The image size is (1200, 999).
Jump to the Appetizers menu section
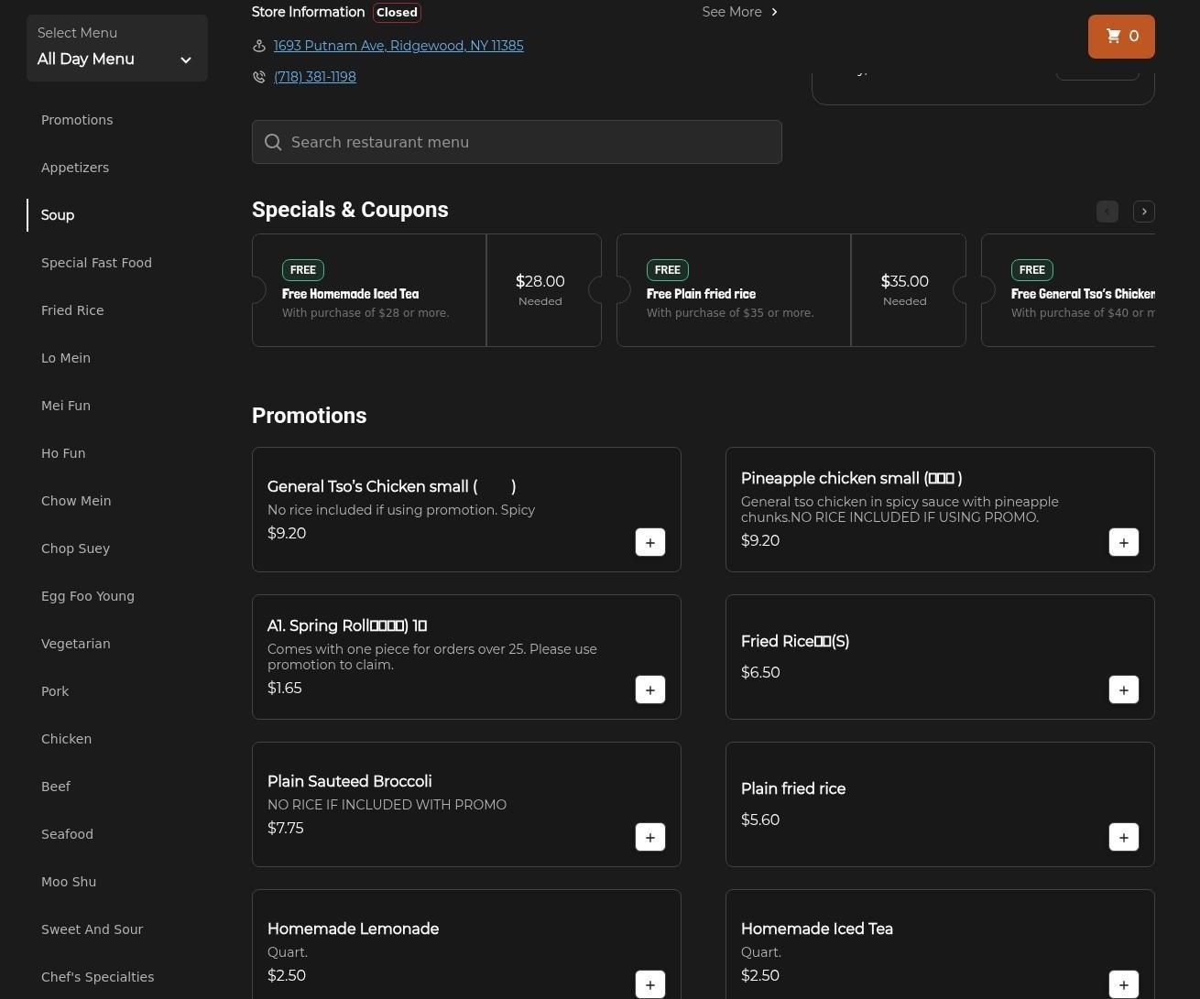click(x=75, y=168)
